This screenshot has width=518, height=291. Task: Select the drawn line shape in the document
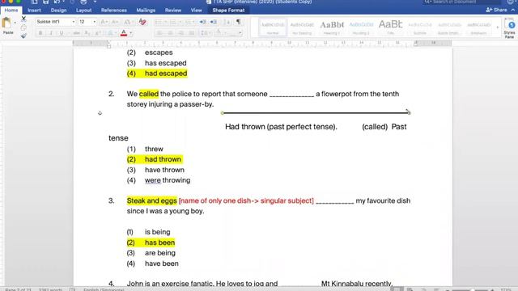(x=316, y=113)
